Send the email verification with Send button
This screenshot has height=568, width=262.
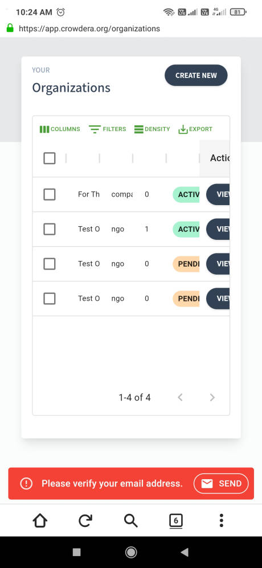(x=221, y=484)
